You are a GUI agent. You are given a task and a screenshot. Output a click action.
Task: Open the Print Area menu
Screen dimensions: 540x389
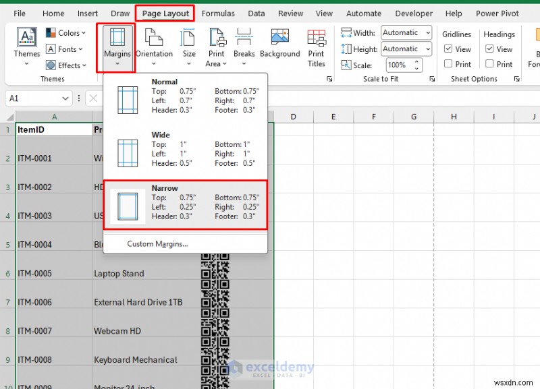tap(216, 47)
